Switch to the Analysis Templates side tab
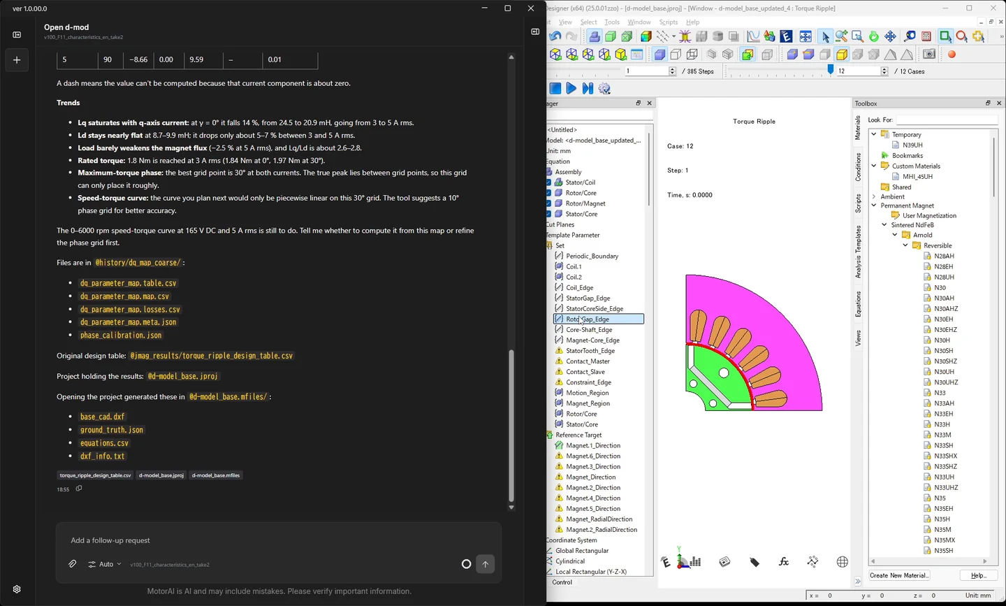 pos(858,252)
